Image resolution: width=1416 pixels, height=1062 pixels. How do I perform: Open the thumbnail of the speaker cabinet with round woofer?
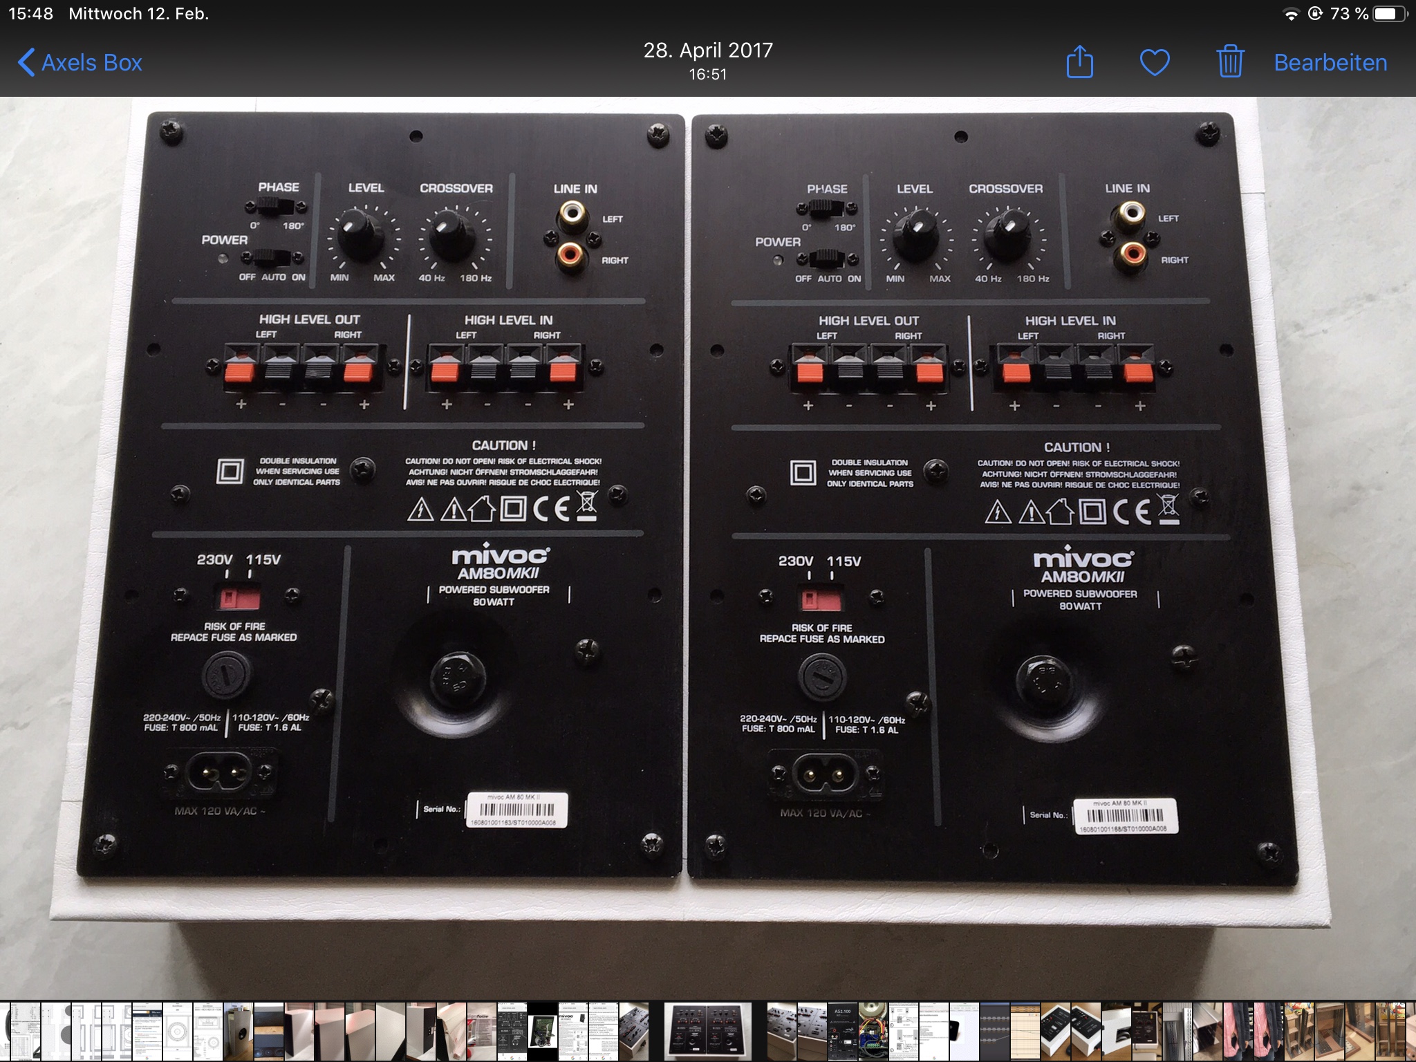(x=239, y=1032)
